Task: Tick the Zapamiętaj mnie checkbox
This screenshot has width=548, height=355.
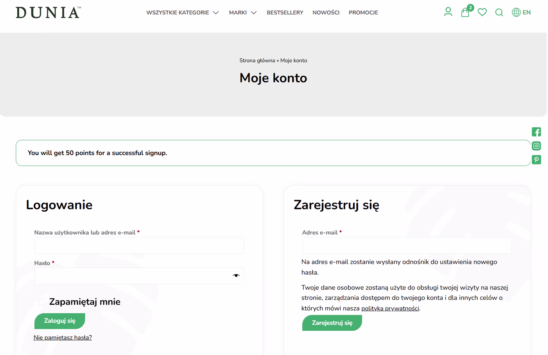Action: tap(42, 302)
